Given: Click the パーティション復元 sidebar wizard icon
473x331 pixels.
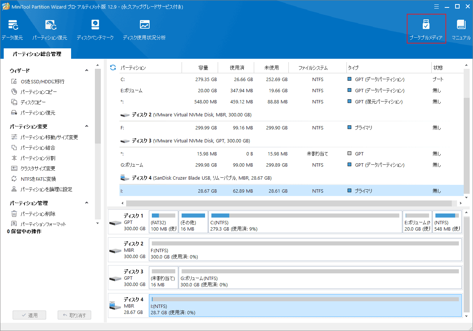Looking at the screenshot, I should click(14, 113).
